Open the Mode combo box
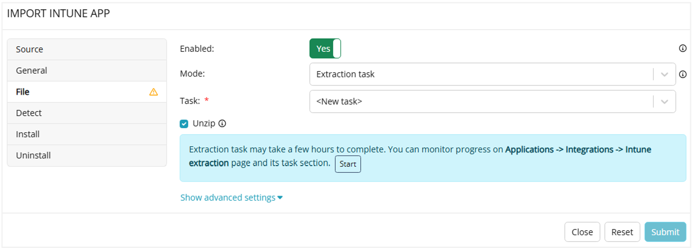The height and width of the screenshot is (248, 692). 481,74
